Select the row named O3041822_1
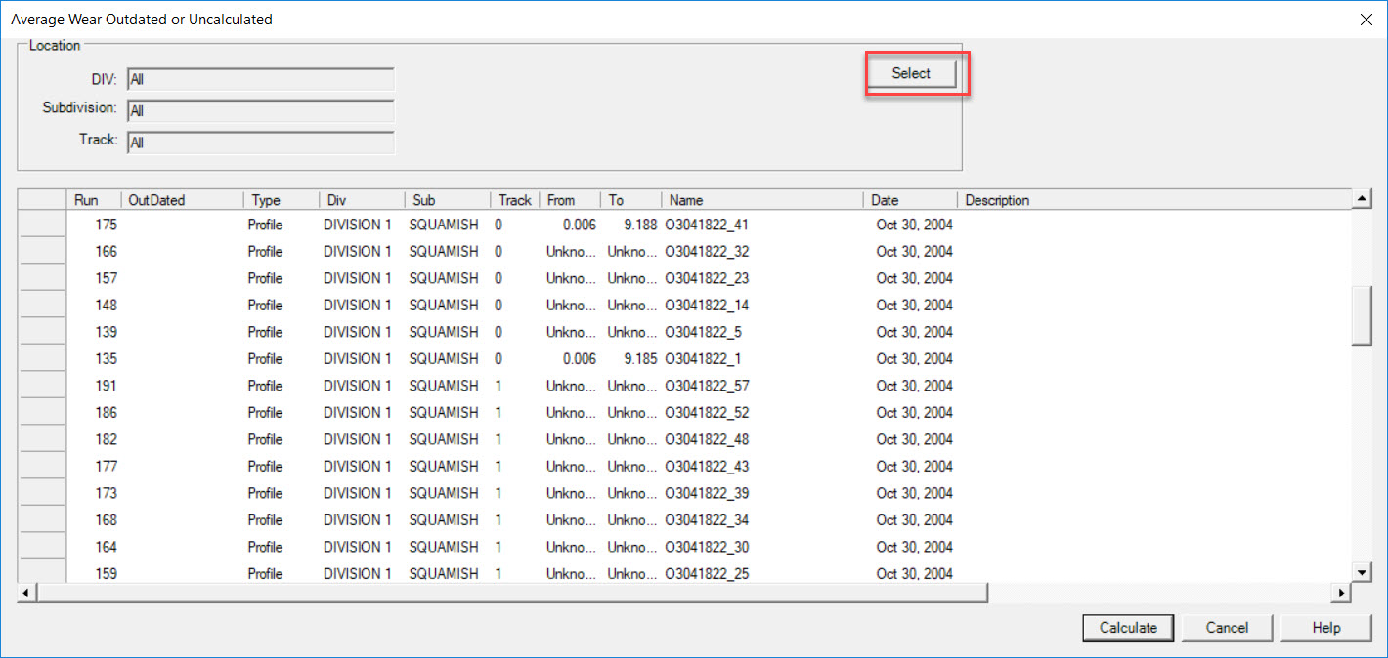The width and height of the screenshot is (1388, 658). click(703, 359)
